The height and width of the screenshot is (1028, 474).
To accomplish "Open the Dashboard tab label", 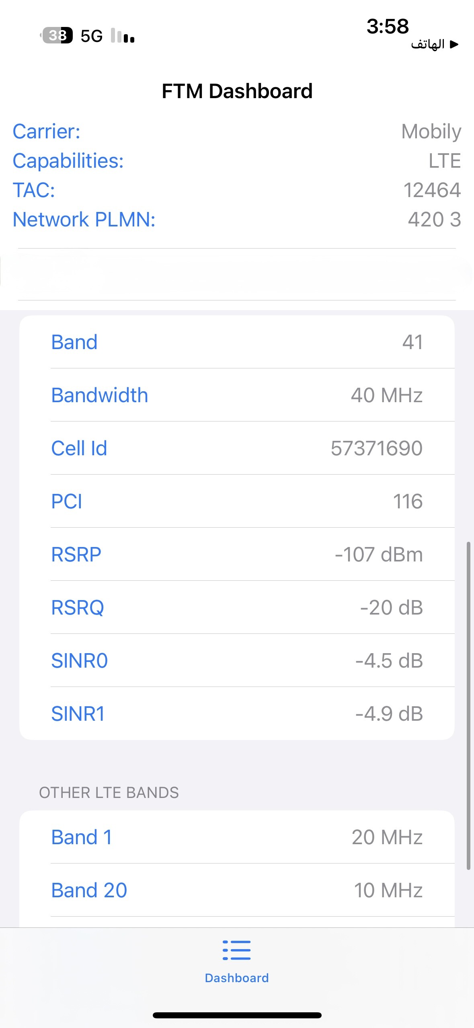I will coord(236,978).
